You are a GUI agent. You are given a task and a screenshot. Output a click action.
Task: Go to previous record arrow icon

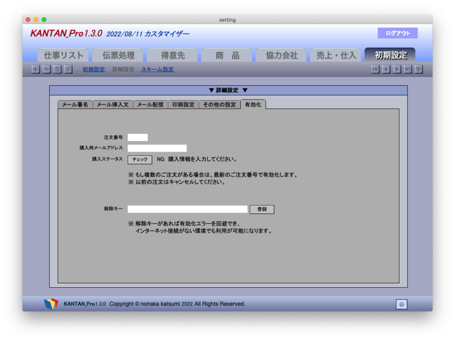click(386, 69)
